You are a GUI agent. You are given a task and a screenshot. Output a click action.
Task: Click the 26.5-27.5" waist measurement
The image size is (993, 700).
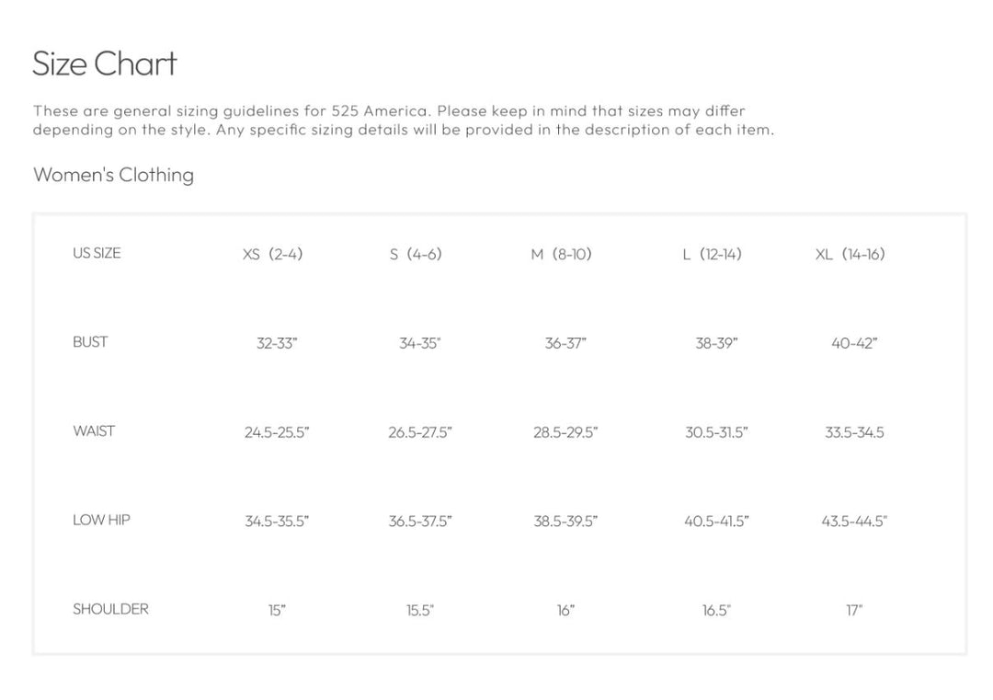[420, 432]
